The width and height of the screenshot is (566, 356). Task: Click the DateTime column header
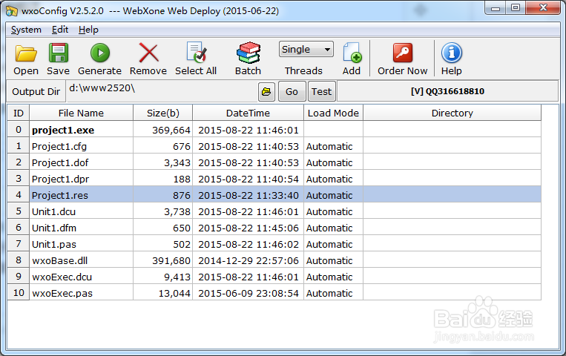(x=248, y=113)
